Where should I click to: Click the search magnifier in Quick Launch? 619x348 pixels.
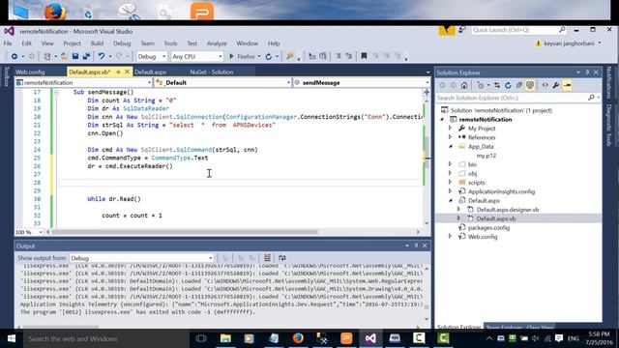coord(562,30)
